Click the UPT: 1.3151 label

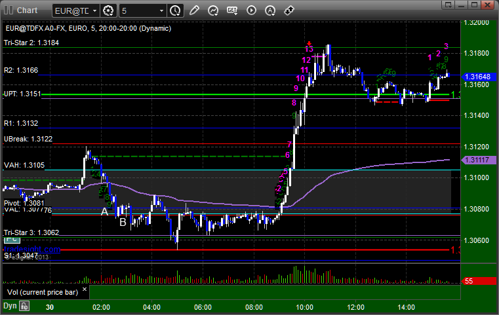(22, 94)
